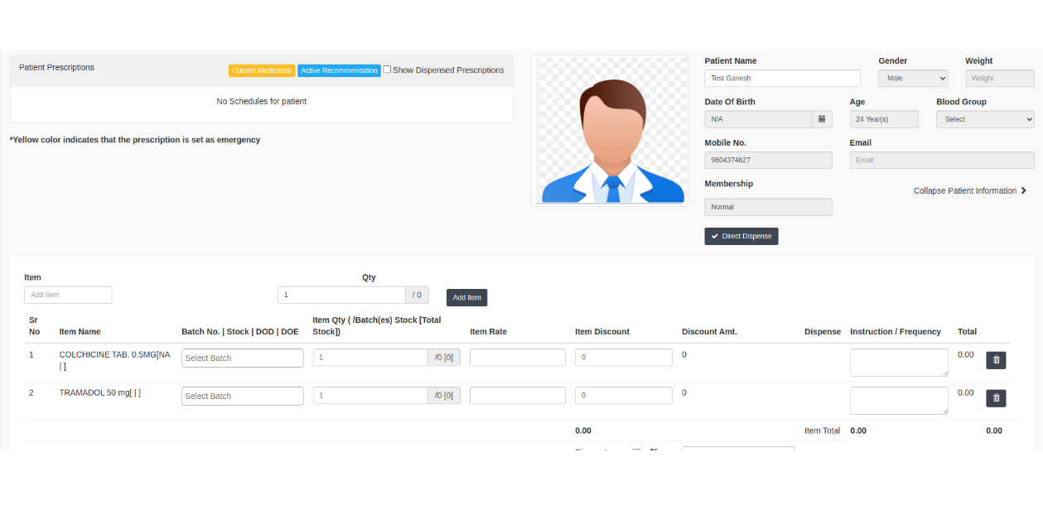
Task: Expand the Blood Group select box
Action: [x=984, y=119]
